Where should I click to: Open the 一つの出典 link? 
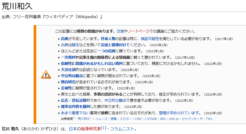pyautogui.click(x=106, y=51)
